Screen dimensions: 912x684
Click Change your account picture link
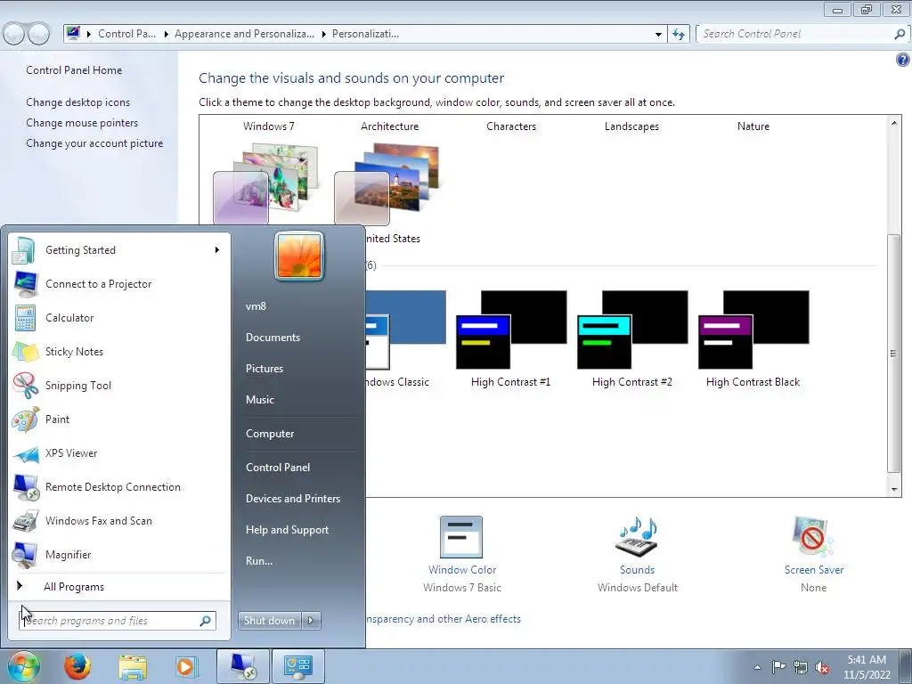pos(94,143)
